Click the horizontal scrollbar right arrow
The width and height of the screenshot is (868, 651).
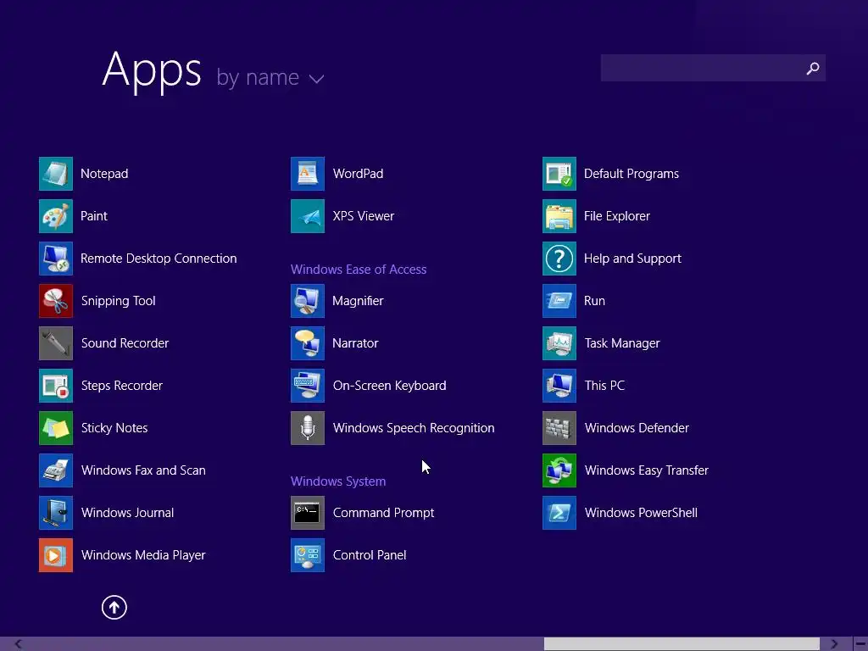834,644
